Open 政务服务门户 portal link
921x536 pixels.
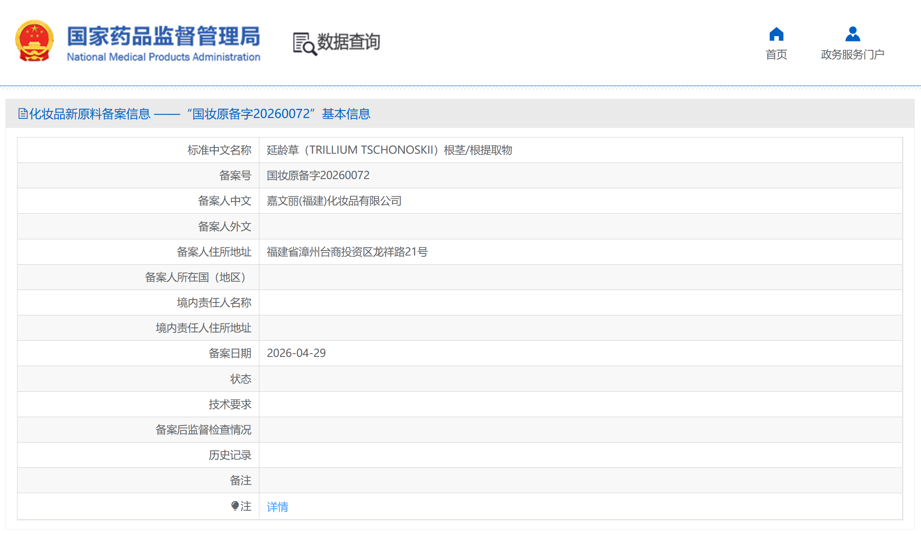click(852, 54)
